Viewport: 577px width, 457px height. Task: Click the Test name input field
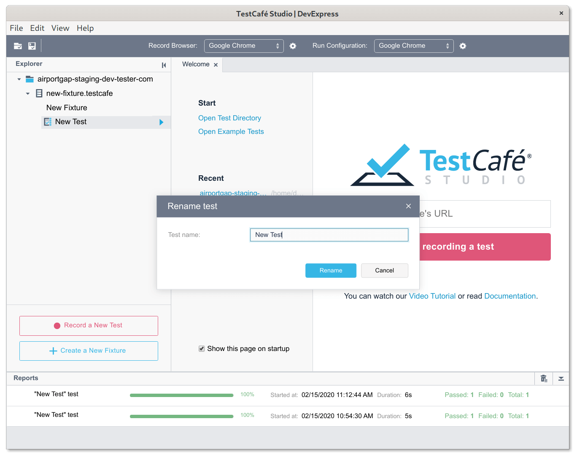(329, 235)
